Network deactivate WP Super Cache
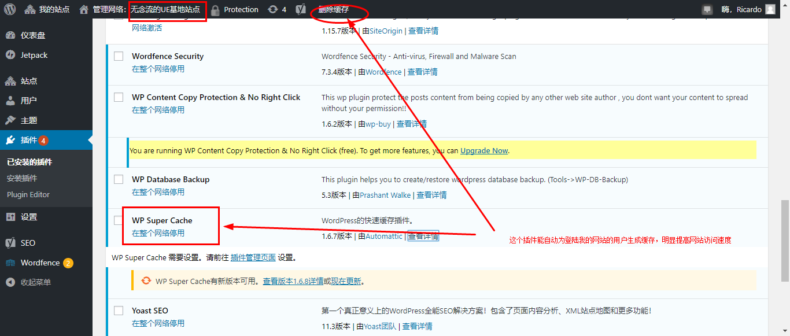Screen dimensions: 790x336 point(158,233)
